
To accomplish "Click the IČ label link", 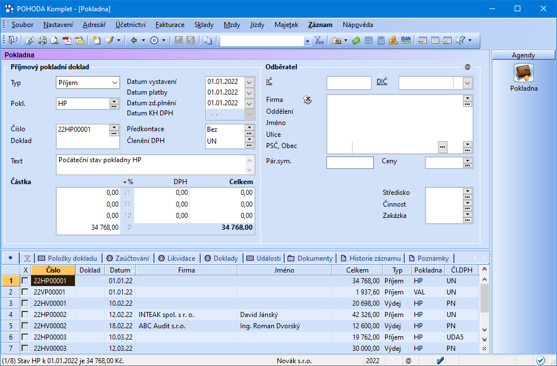I will [x=269, y=82].
